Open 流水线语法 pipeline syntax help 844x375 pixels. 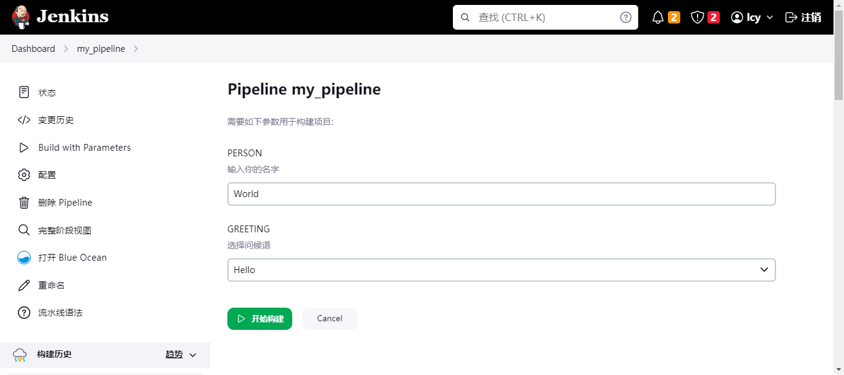pos(60,313)
